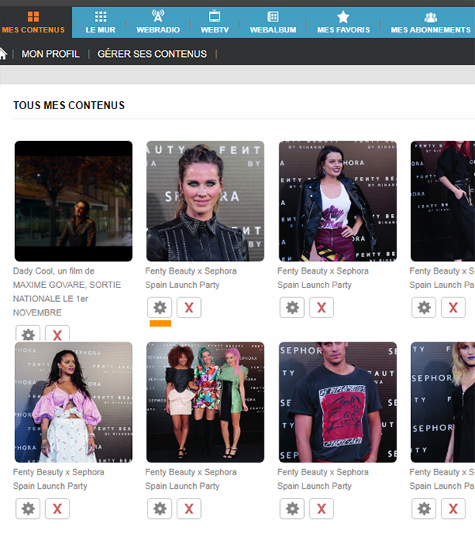
Task: Open the Mon Profil link
Action: 51,54
